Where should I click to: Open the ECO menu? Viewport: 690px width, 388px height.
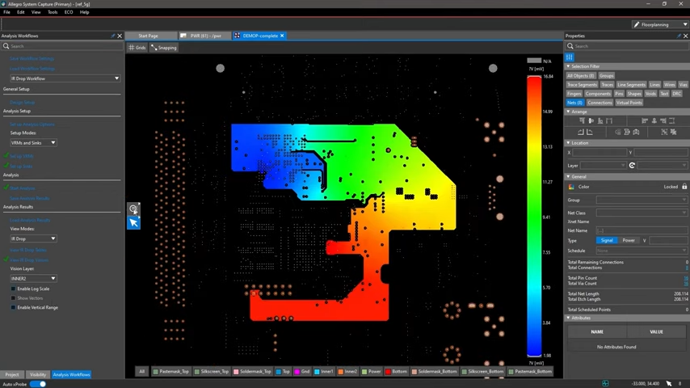coord(69,12)
